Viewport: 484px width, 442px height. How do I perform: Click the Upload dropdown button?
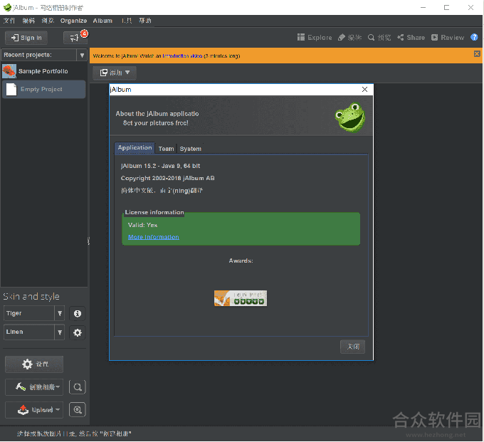[x=34, y=410]
